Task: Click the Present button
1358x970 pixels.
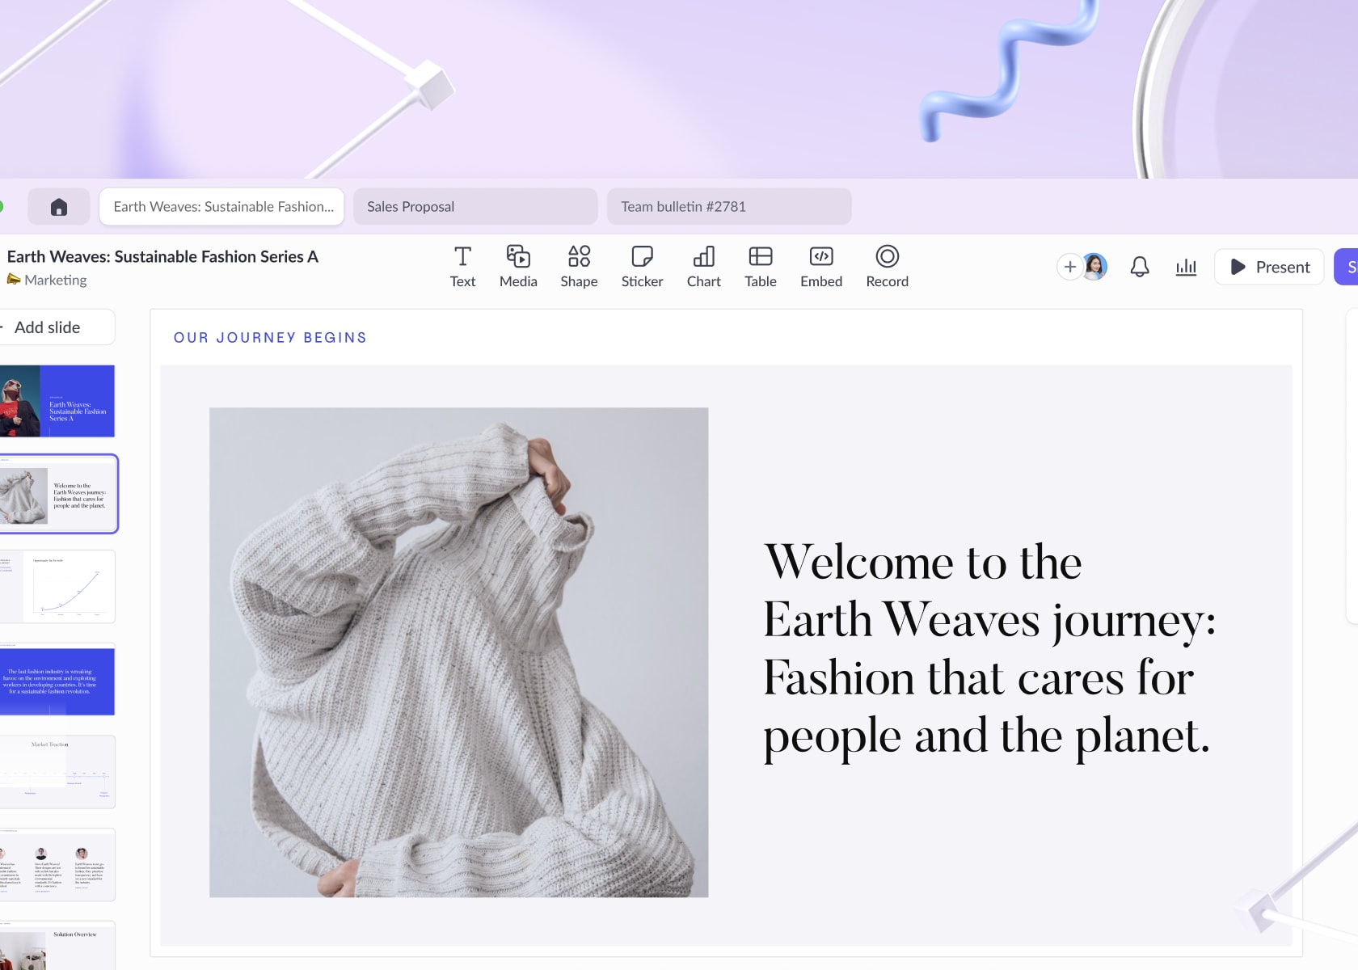Action: pos(1269,267)
